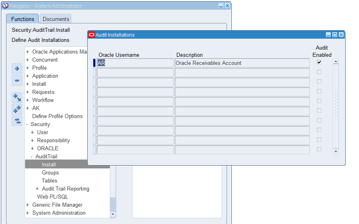This screenshot has width=359, height=224.
Task: Minimize the Audit Installations window
Action: tap(328, 35)
